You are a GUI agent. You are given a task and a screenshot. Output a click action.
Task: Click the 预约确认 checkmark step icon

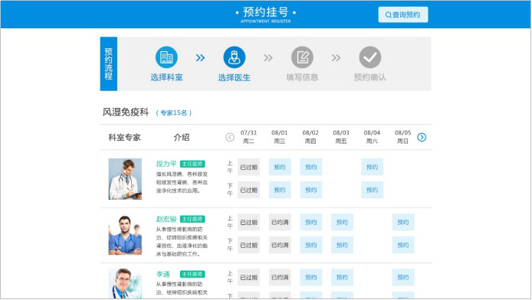point(369,57)
